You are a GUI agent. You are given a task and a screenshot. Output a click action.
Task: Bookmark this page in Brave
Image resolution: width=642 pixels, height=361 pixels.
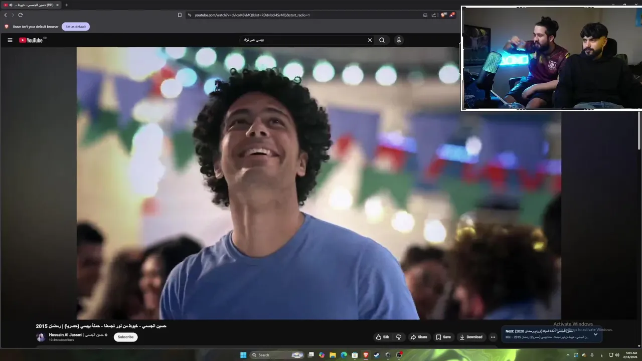click(180, 15)
